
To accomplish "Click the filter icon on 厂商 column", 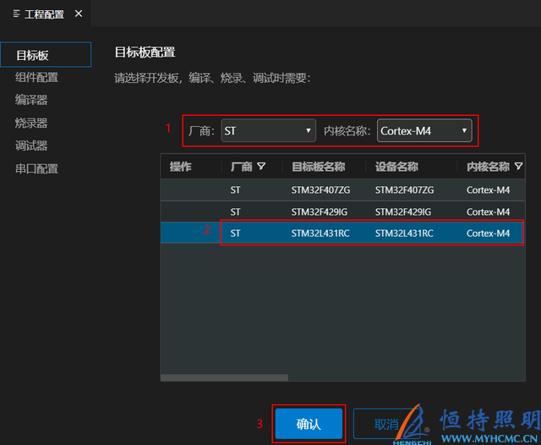I will tap(261, 167).
